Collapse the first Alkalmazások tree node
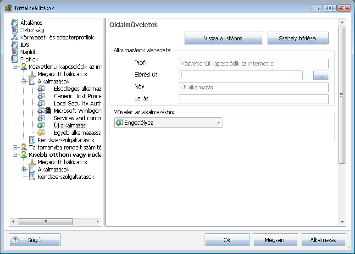Viewport: 355px width, 254px height. point(23,82)
